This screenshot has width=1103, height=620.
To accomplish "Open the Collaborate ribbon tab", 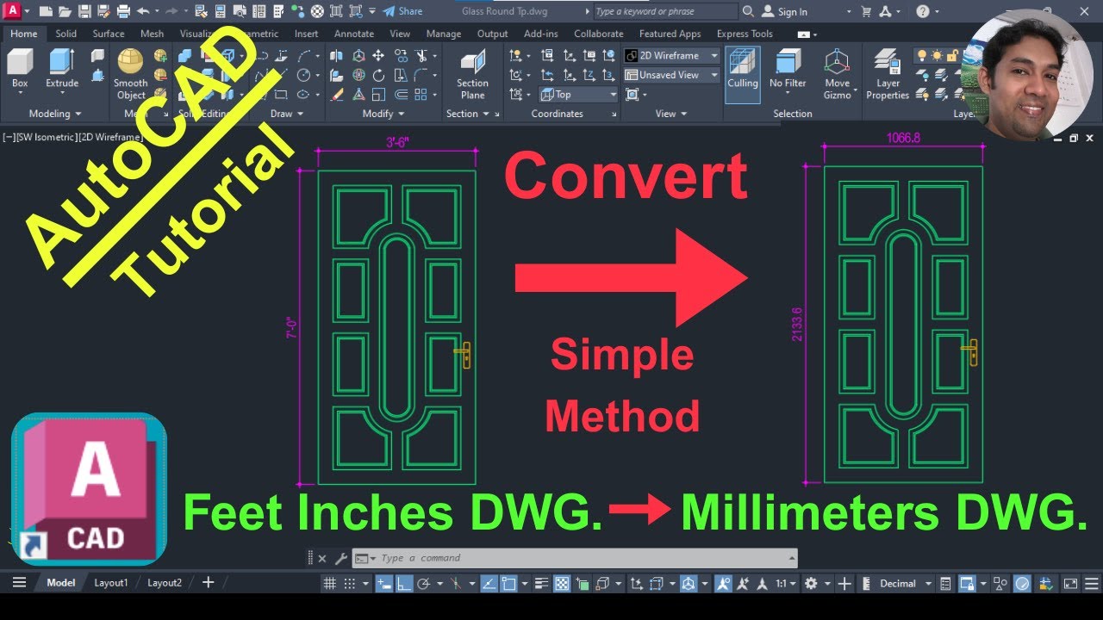I will [x=599, y=34].
